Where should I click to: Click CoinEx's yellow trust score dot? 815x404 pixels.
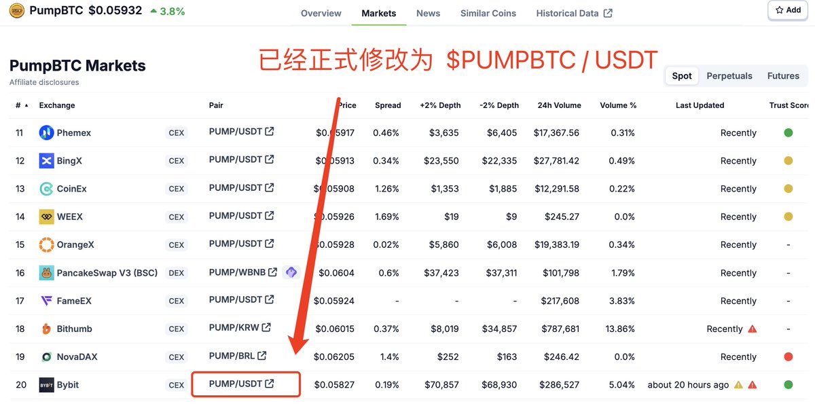(x=789, y=189)
